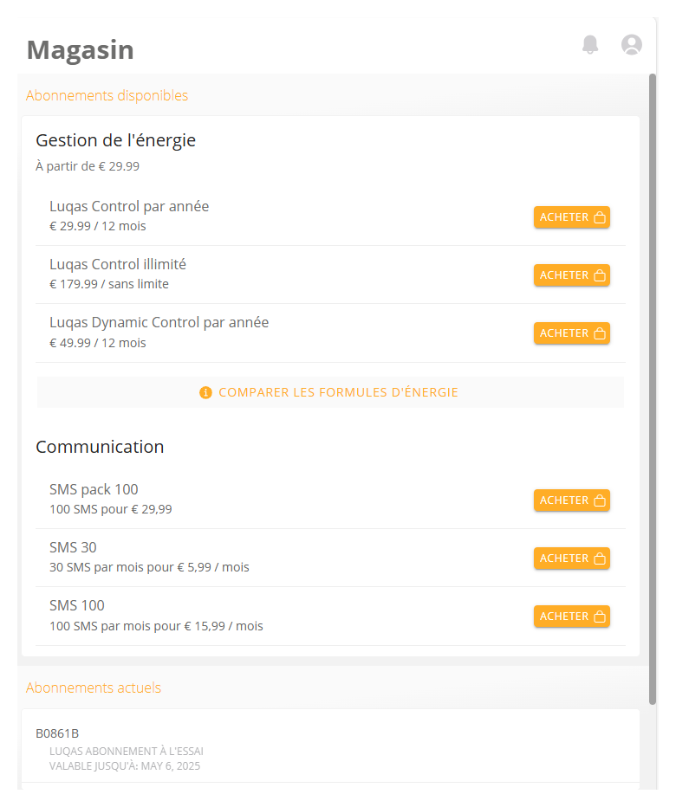Click the lock icon on the SMS pack 100 button
Viewport: 676px width, 807px height.
(599, 500)
